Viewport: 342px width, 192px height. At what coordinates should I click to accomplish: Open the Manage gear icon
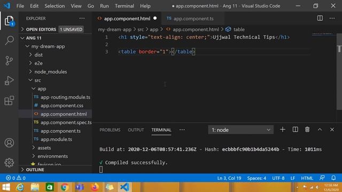point(9,162)
